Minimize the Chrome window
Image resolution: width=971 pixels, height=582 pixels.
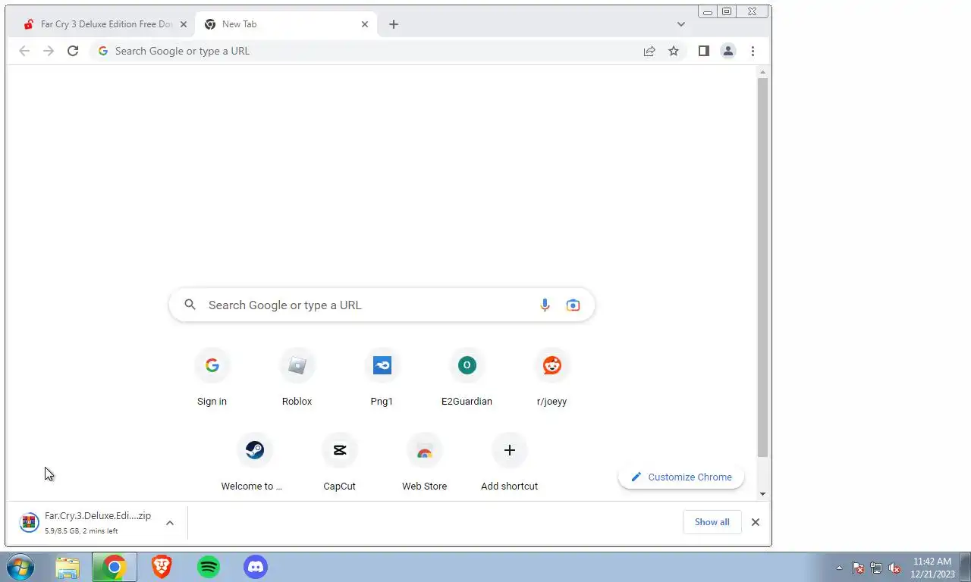708,11
